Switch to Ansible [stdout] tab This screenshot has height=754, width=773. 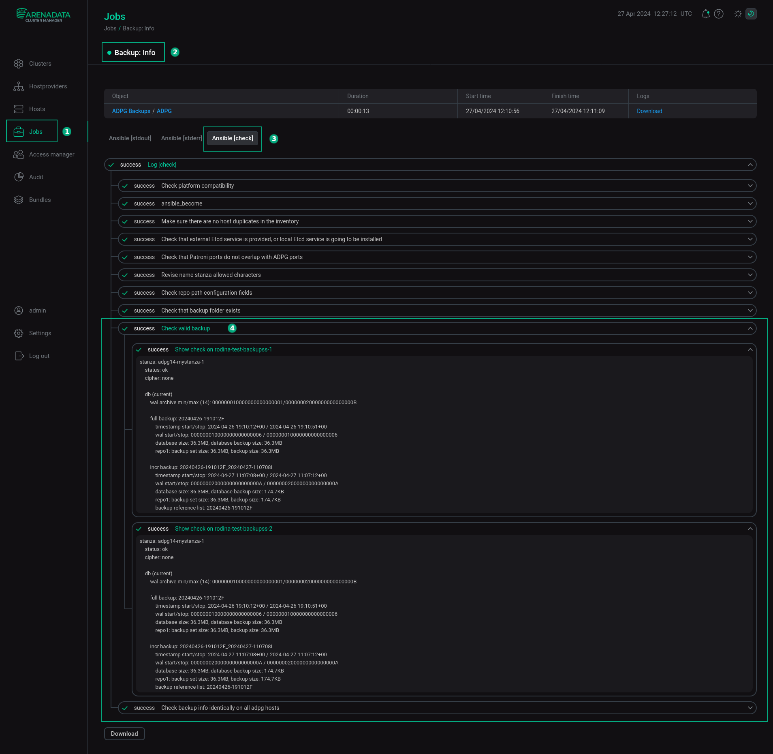130,138
